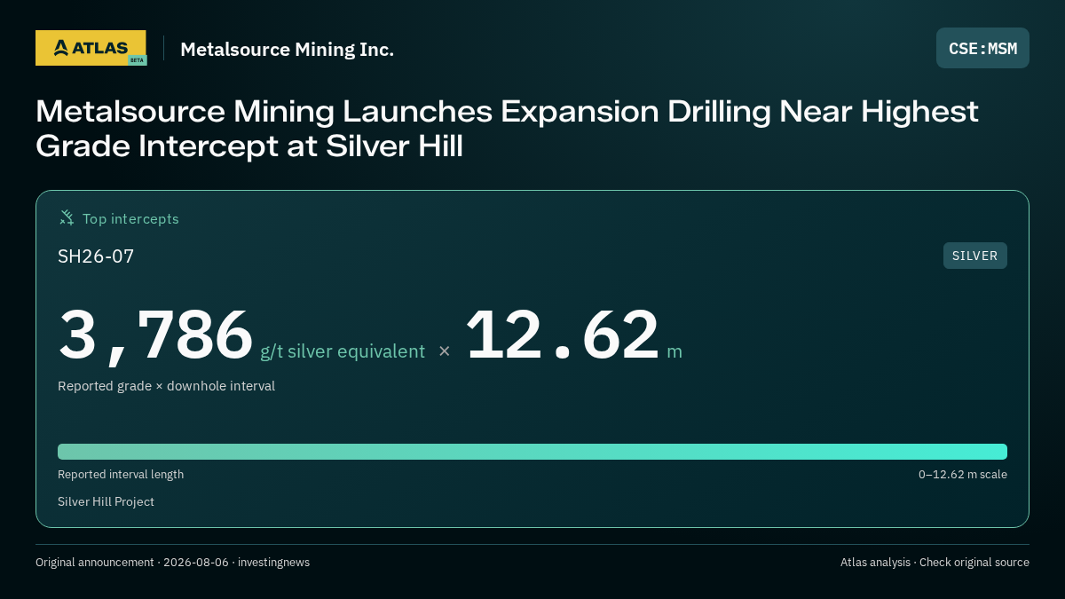Click the 0–12.62 m scale label
The height and width of the screenshot is (599, 1065).
963,474
